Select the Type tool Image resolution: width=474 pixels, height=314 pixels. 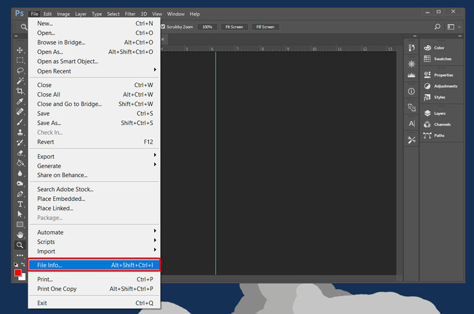(20, 204)
